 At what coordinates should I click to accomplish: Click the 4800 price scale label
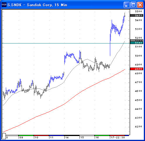[139, 73]
